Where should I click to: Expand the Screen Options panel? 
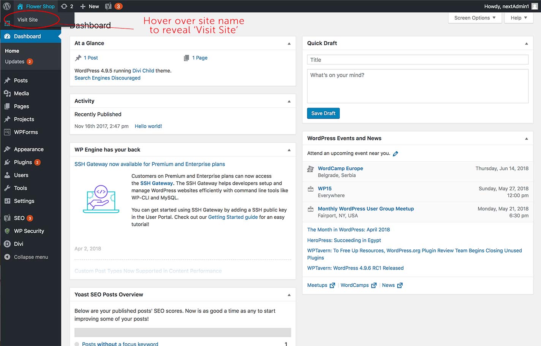475,18
